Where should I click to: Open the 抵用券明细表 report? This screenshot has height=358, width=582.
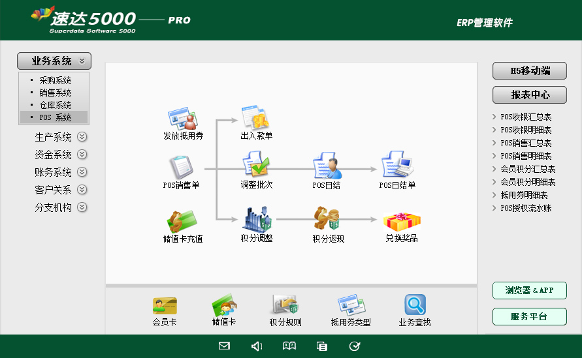pyautogui.click(x=524, y=196)
